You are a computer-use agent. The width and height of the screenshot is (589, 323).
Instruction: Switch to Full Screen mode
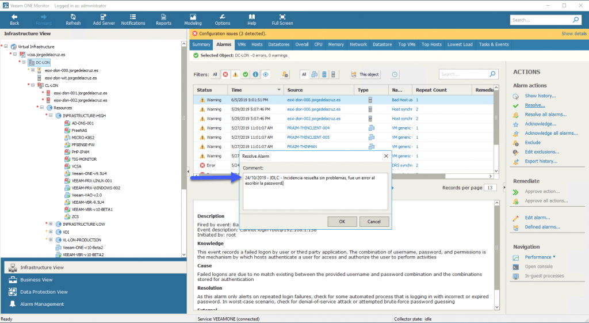click(x=282, y=20)
